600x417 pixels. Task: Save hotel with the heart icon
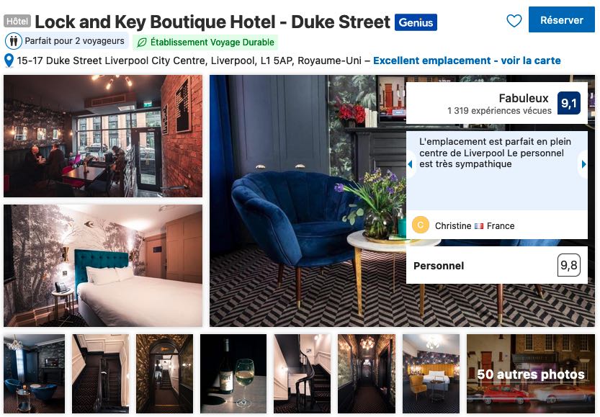[x=514, y=21]
